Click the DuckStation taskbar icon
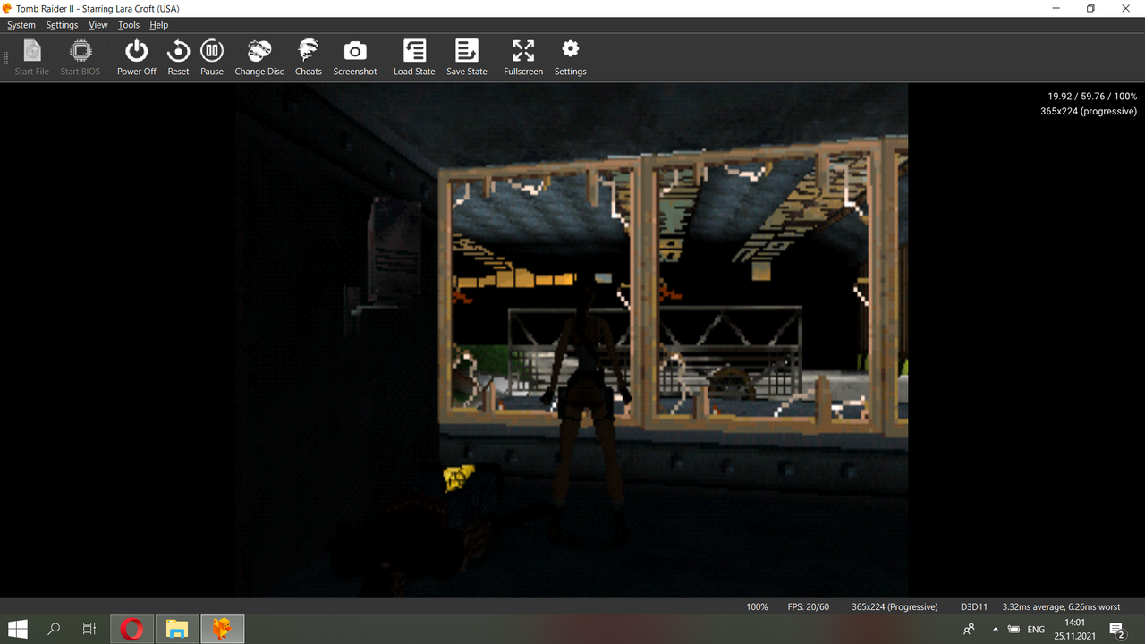The width and height of the screenshot is (1145, 644). 222,630
